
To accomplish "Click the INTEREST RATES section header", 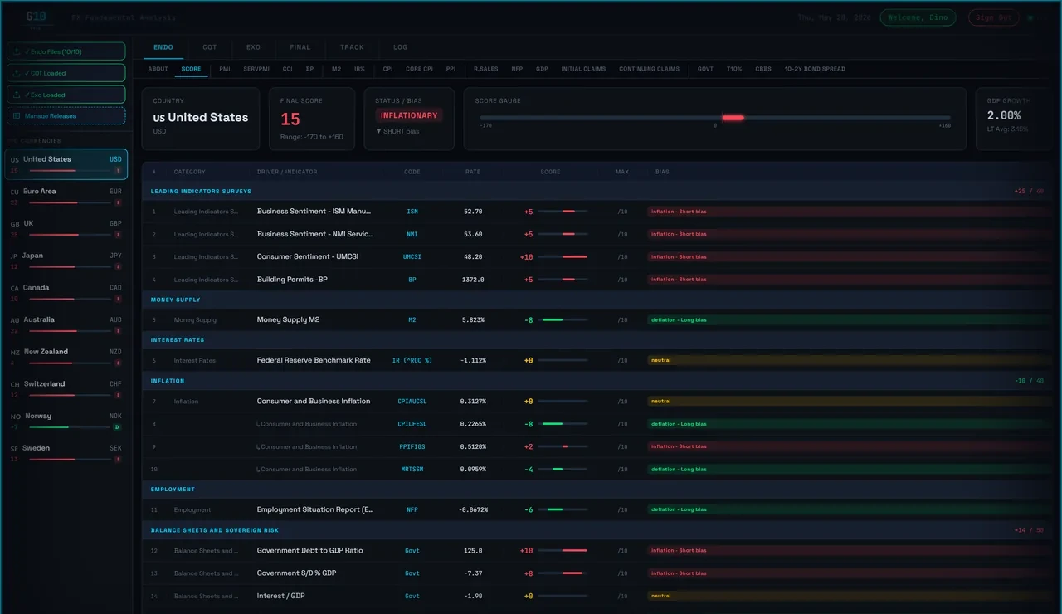I will [x=177, y=339].
